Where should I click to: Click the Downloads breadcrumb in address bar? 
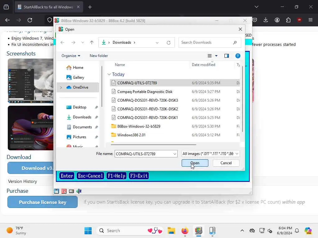(122, 42)
